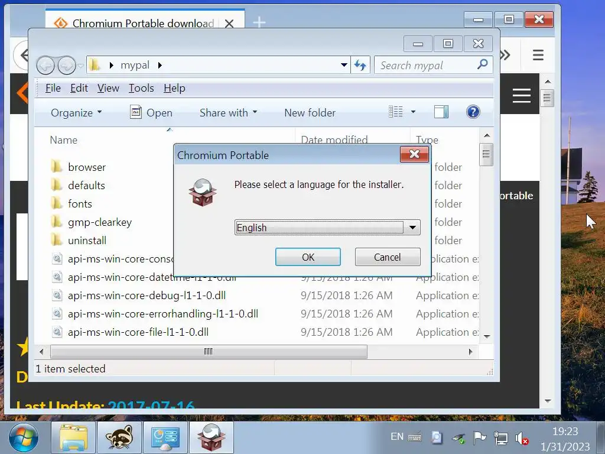Viewport: 605px width, 454px height.
Task: Switch to the Chromium Portable download tab
Action: [143, 23]
